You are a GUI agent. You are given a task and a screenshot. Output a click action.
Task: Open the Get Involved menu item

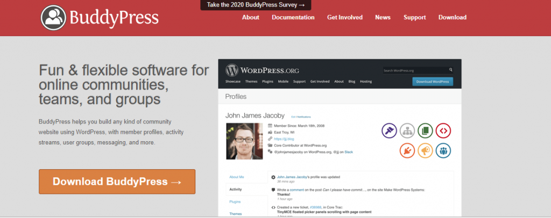point(345,17)
